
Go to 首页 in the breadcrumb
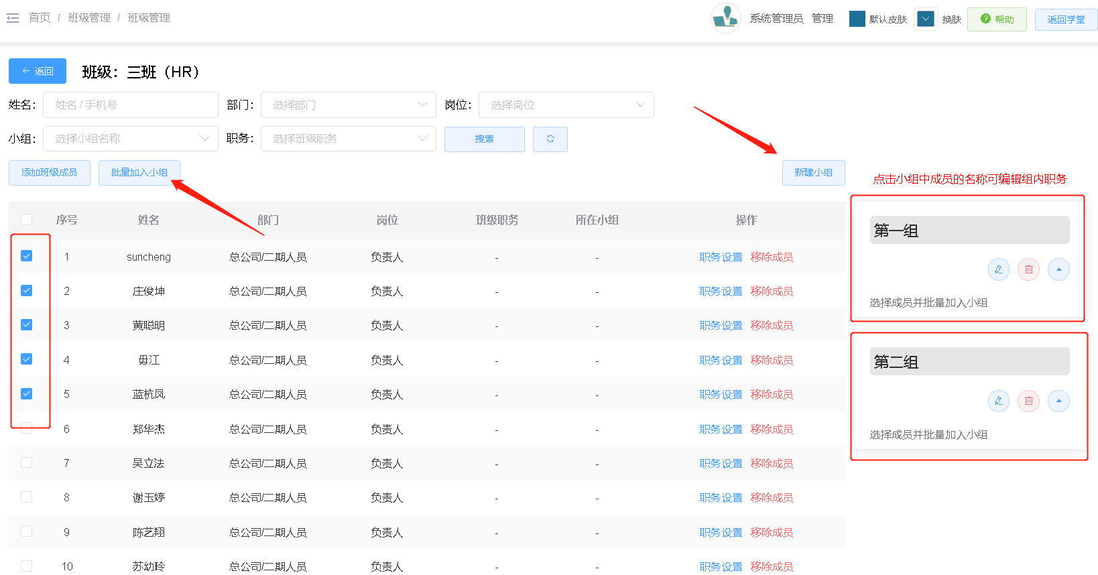click(40, 18)
